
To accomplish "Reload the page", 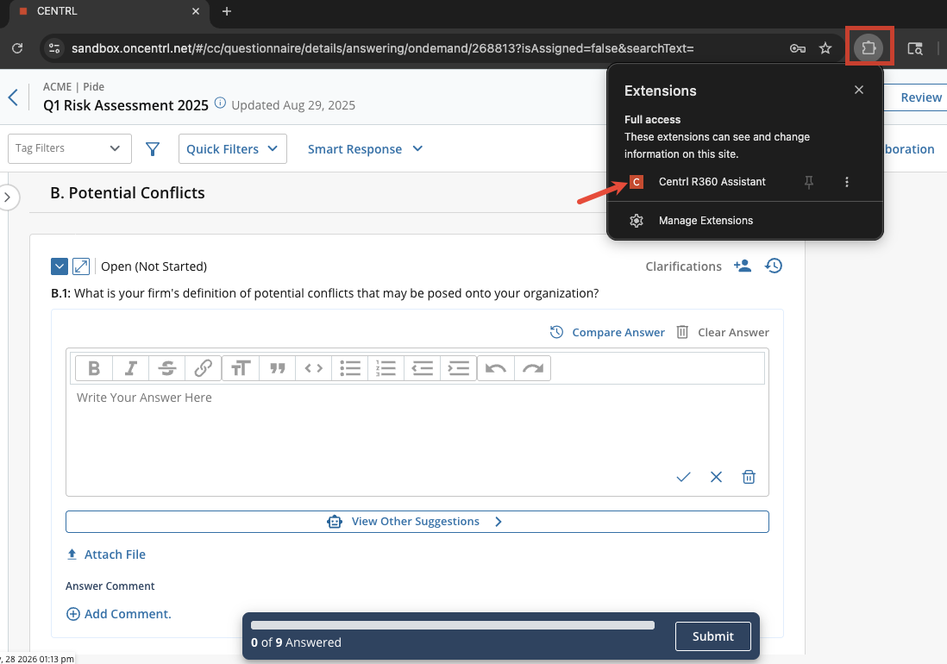I will point(17,48).
